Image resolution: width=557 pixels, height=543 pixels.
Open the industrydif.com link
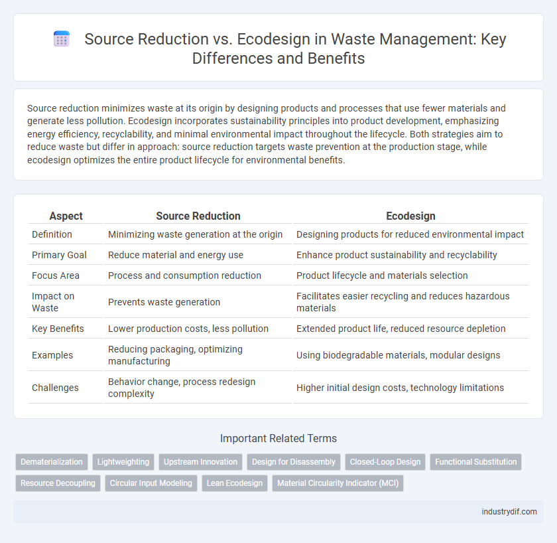509,512
